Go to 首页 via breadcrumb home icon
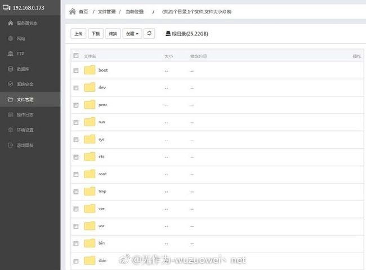366x270 pixels. point(73,11)
